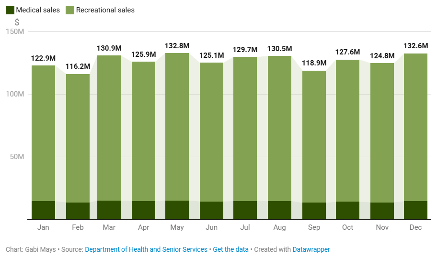Click the October recreational sales bar

pyautogui.click(x=347, y=130)
